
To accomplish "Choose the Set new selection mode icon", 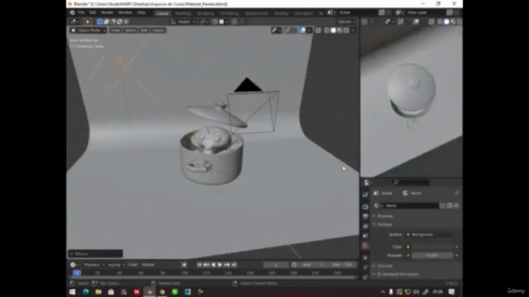I will pos(99,21).
